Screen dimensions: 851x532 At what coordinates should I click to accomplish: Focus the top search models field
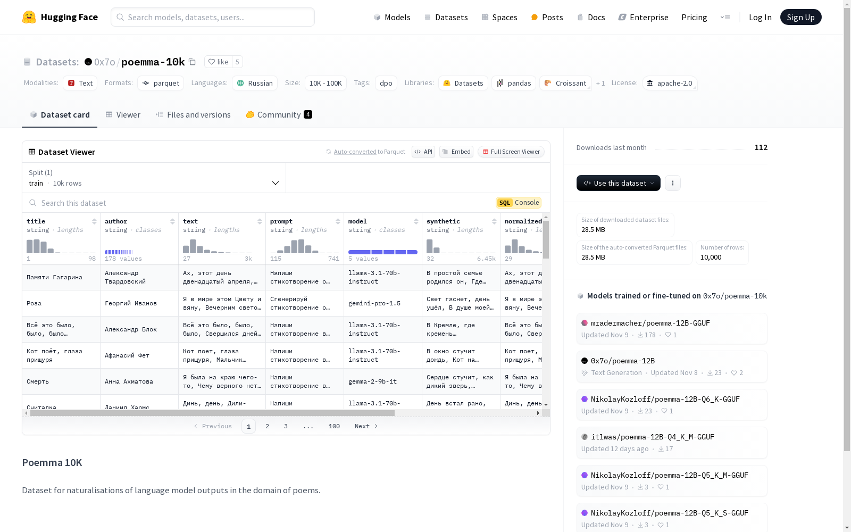pos(213,17)
